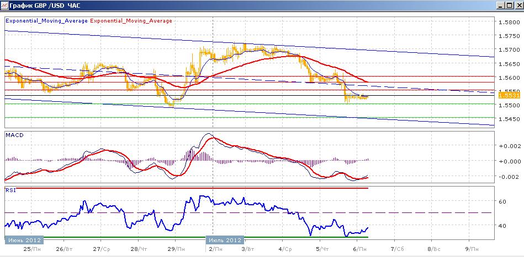524x257 pixels.
Task: Click the -0.002 MACD axis value
Action: (509, 177)
